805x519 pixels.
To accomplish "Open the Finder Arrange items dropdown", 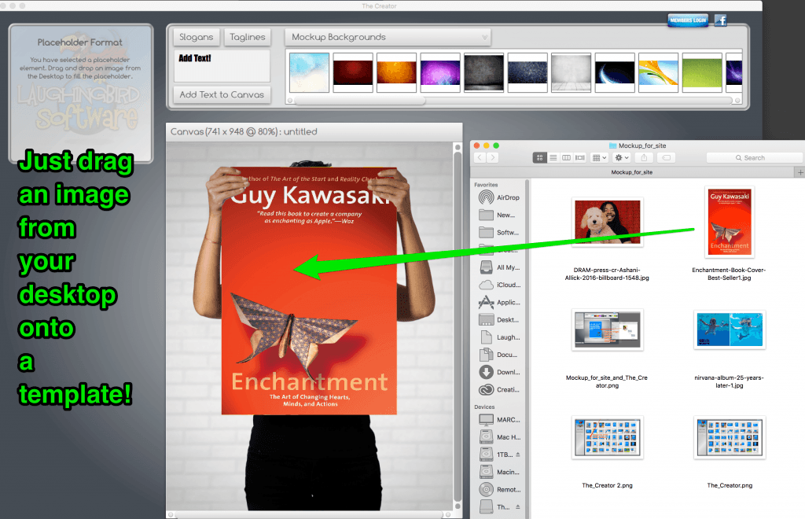I will click(x=600, y=157).
